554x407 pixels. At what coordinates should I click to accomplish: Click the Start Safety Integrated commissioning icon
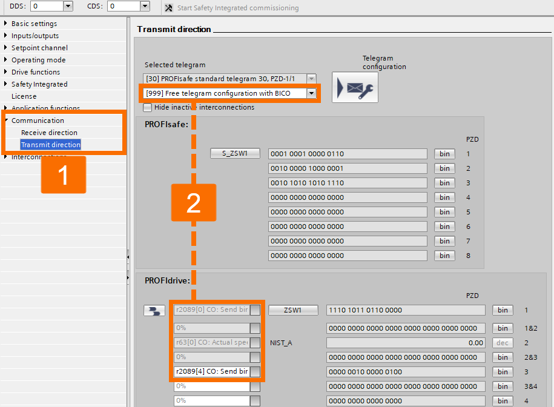click(x=168, y=8)
